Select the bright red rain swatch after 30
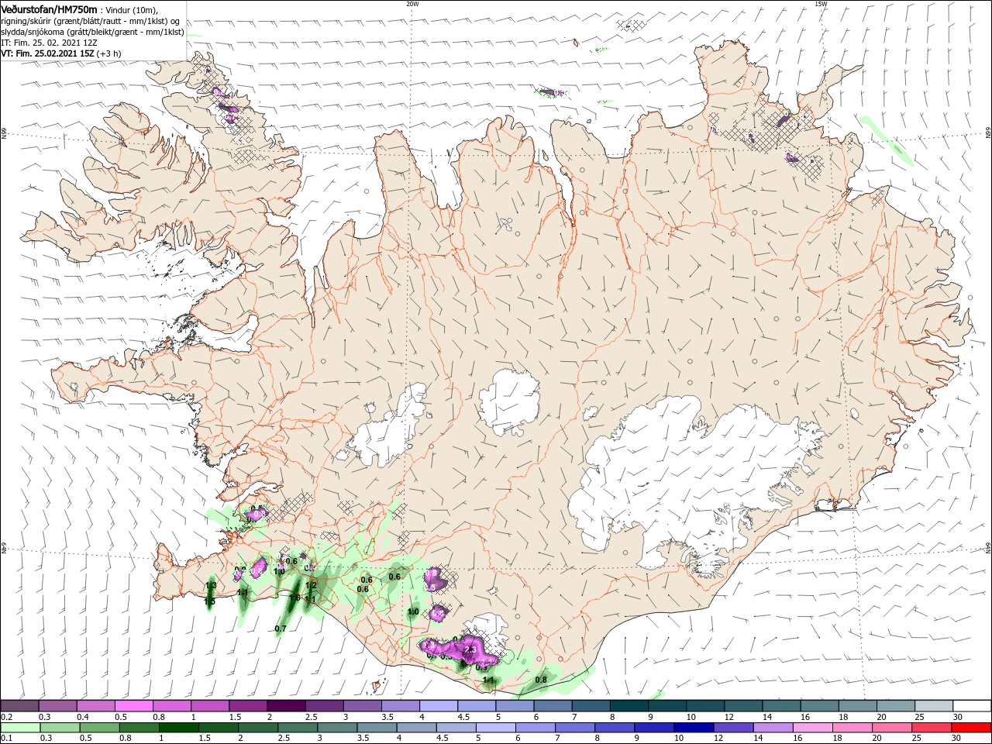 click(970, 728)
